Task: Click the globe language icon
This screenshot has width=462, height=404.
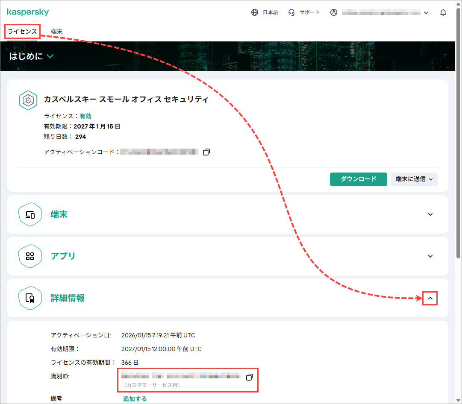Action: click(255, 12)
